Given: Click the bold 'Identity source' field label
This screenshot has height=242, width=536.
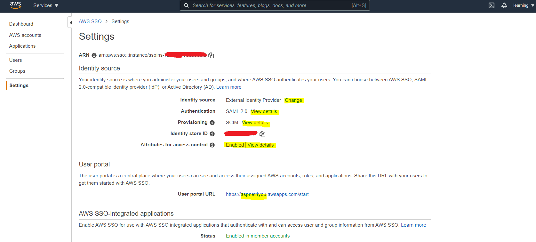Looking at the screenshot, I should (x=198, y=100).
